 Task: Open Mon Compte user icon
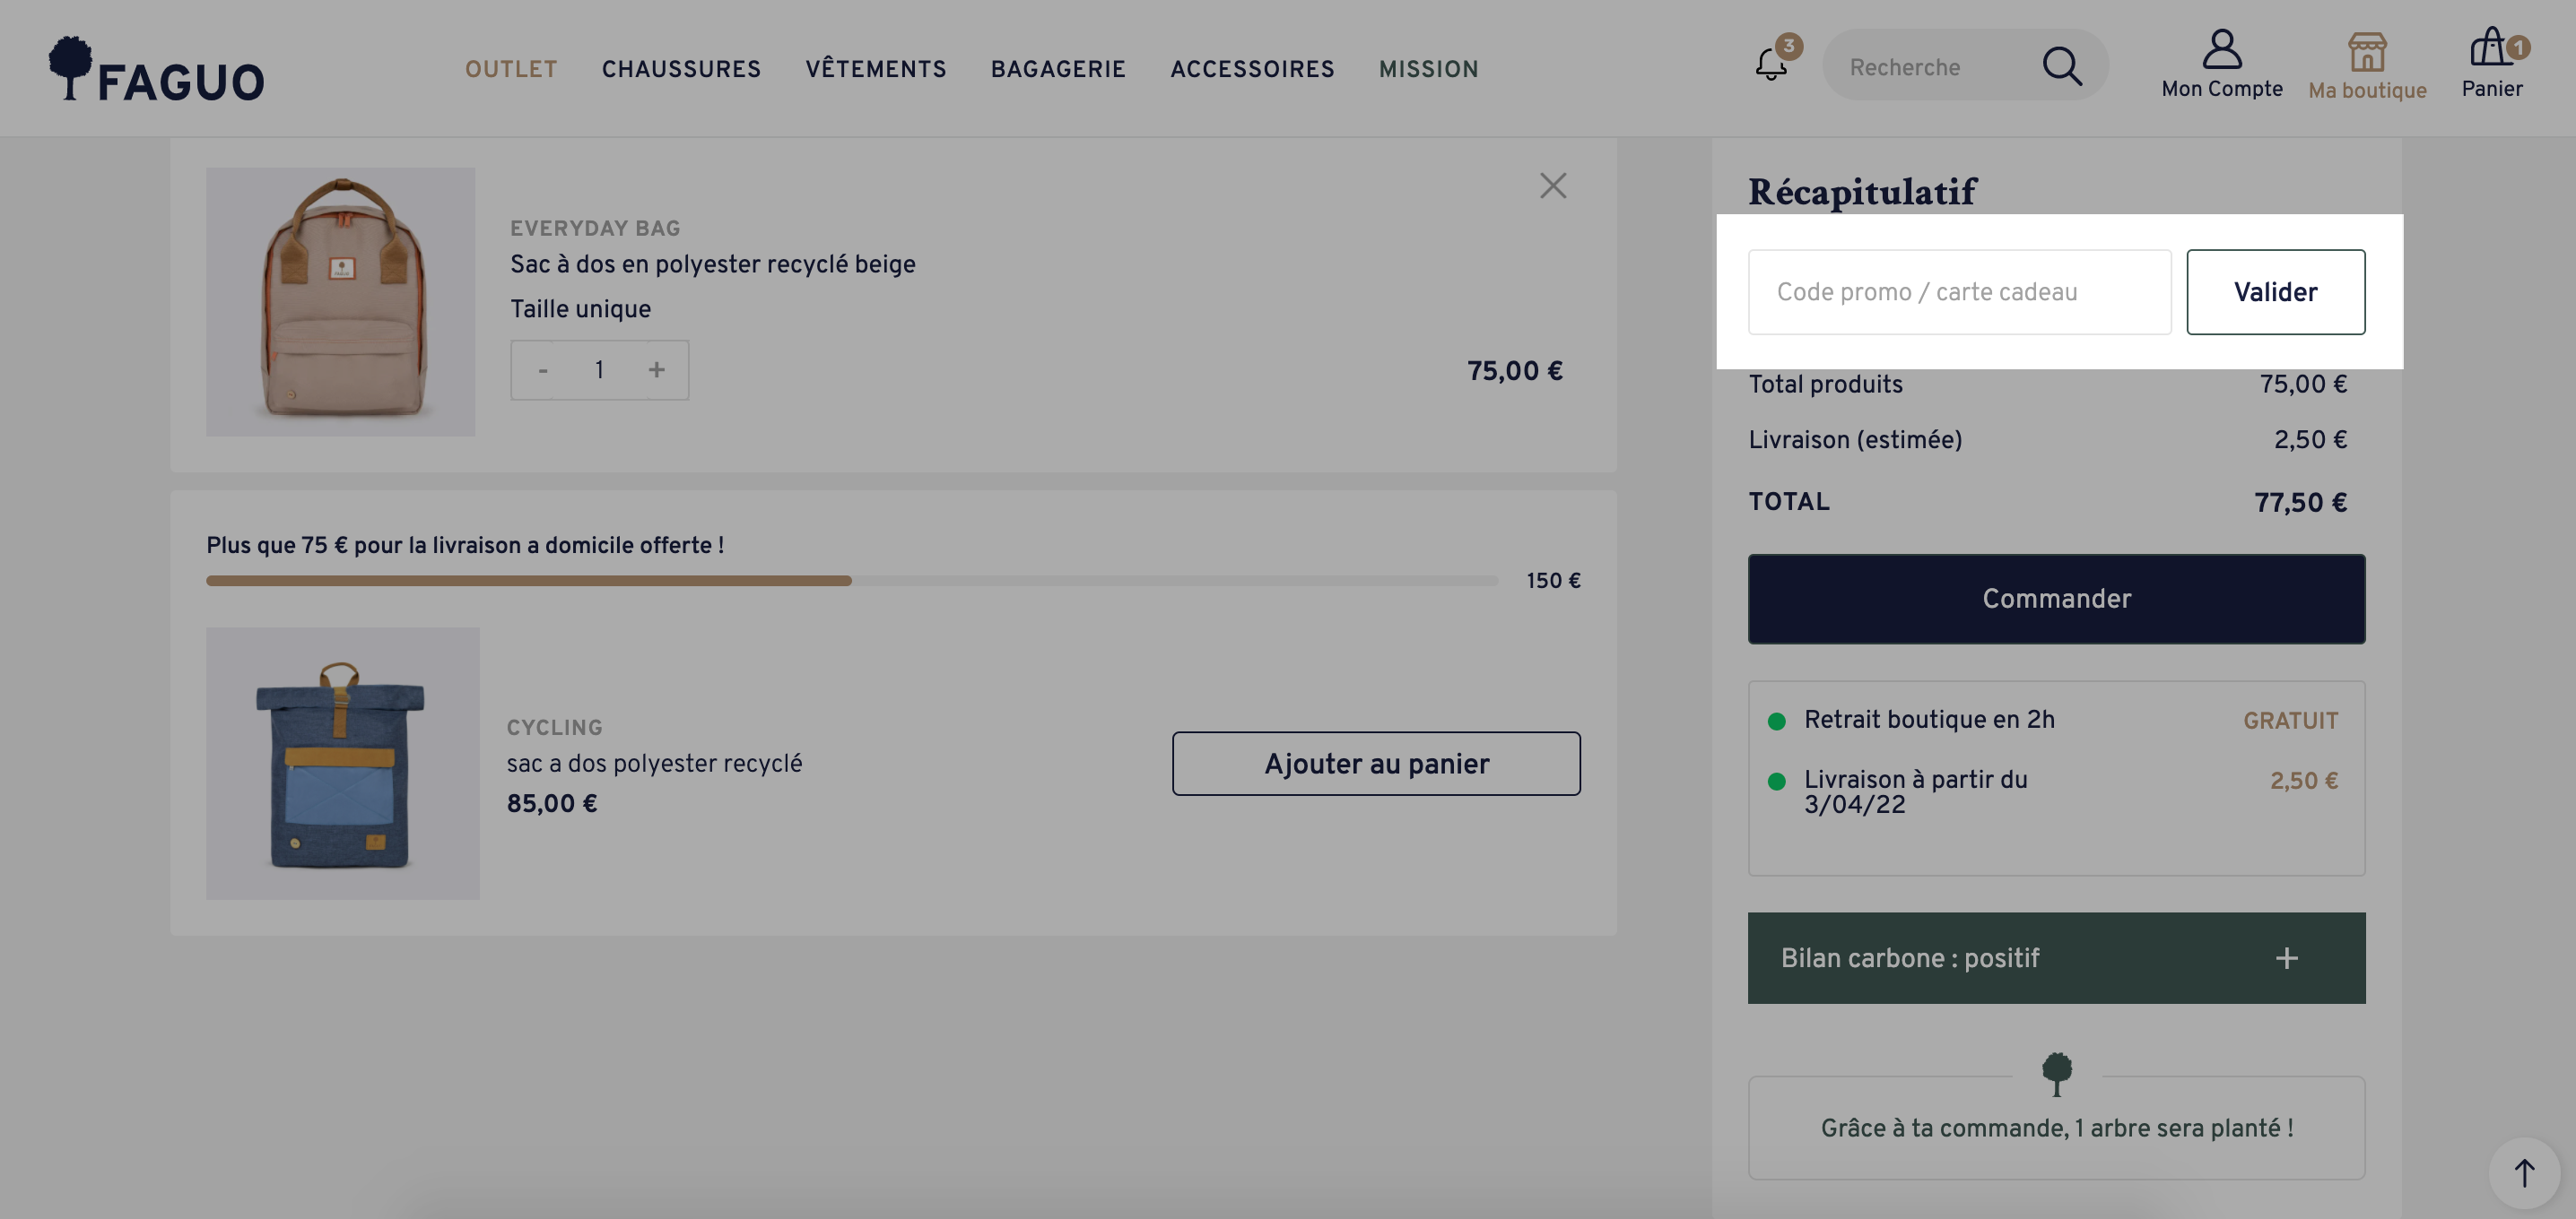click(x=2222, y=49)
